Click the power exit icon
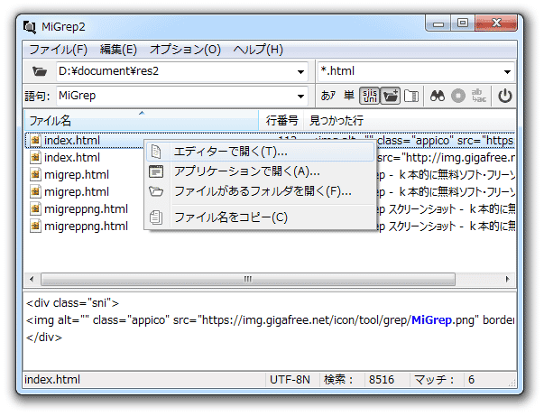 505,96
